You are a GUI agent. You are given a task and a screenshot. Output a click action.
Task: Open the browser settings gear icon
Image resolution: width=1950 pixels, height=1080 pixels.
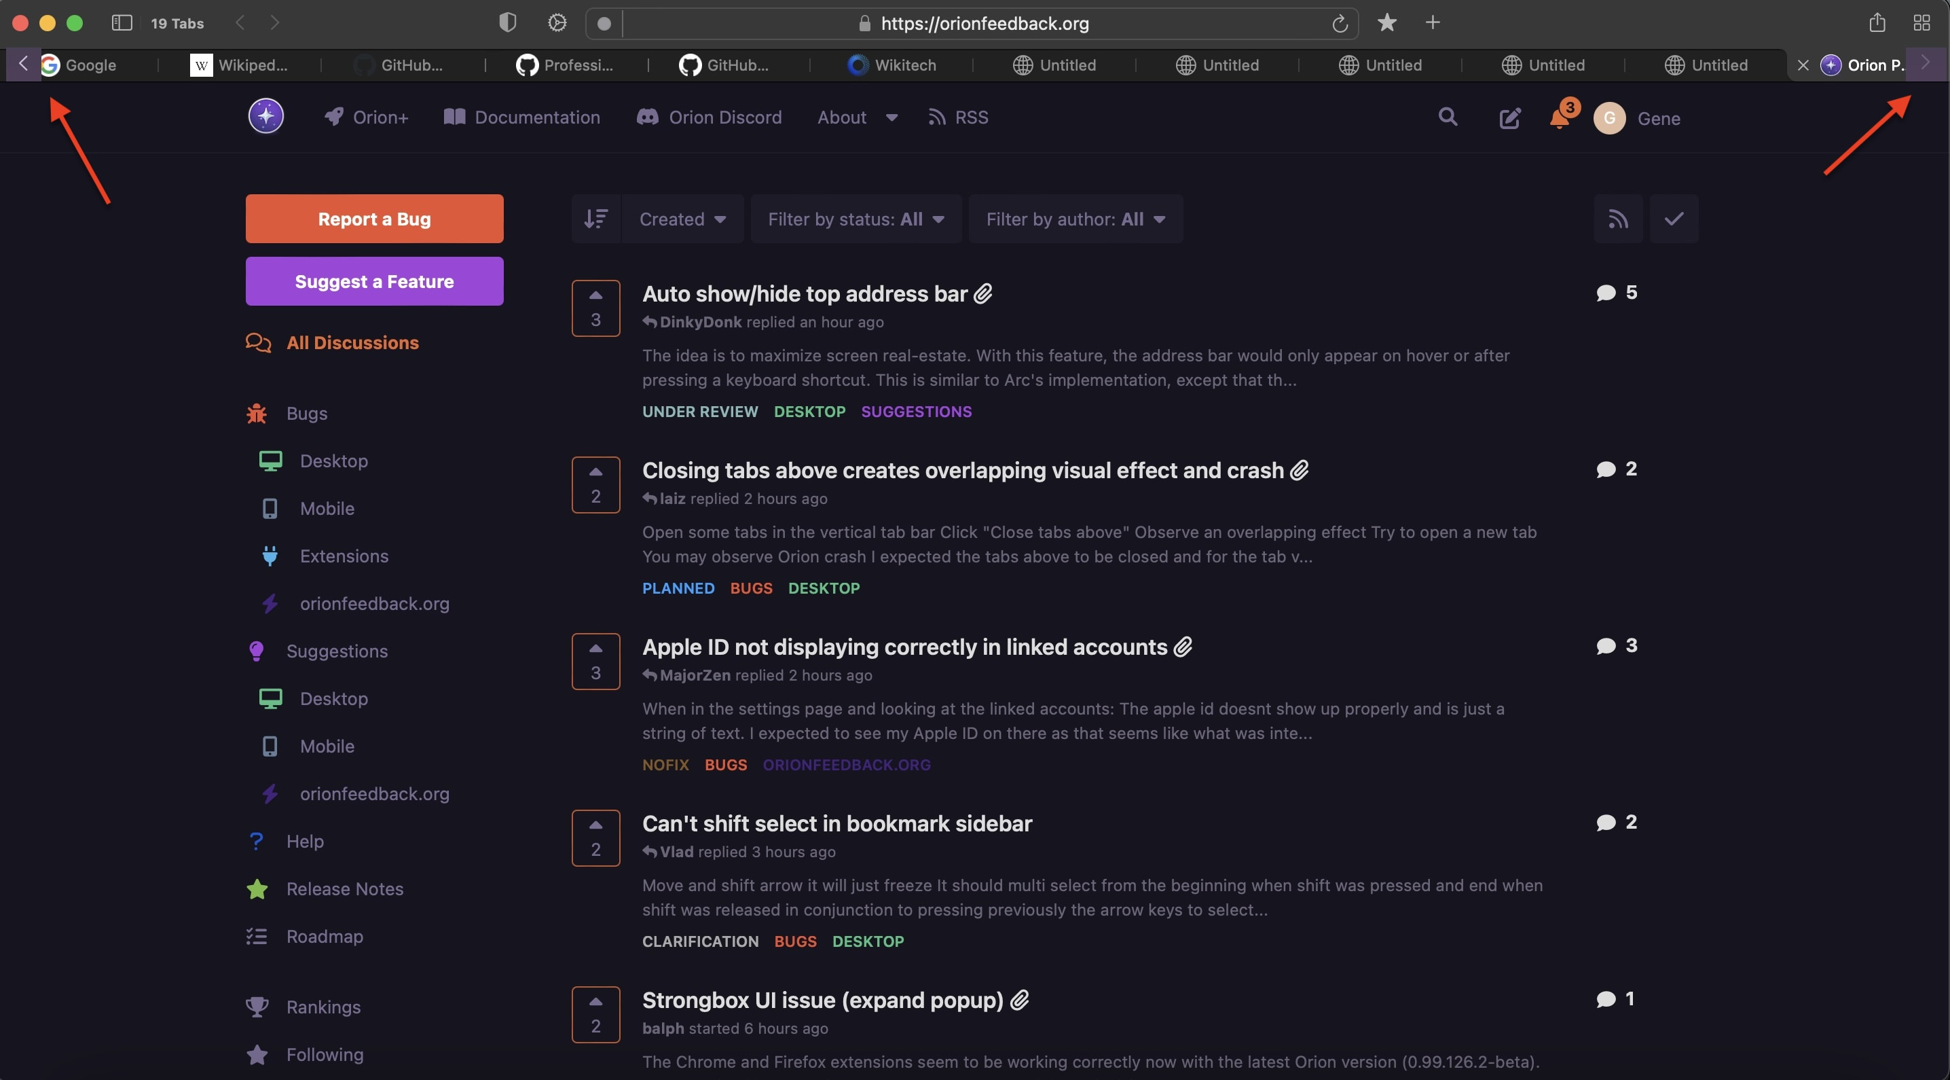click(x=557, y=22)
